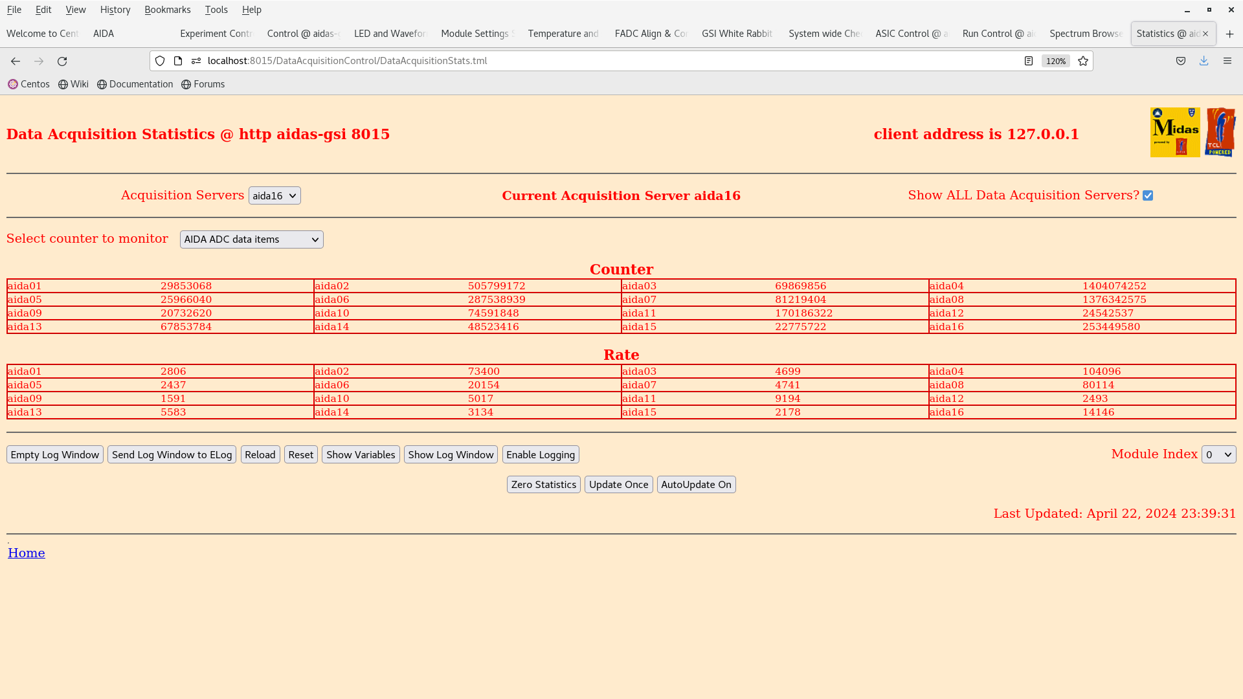1243x699 pixels.
Task: Follow the Home link
Action: 27,553
